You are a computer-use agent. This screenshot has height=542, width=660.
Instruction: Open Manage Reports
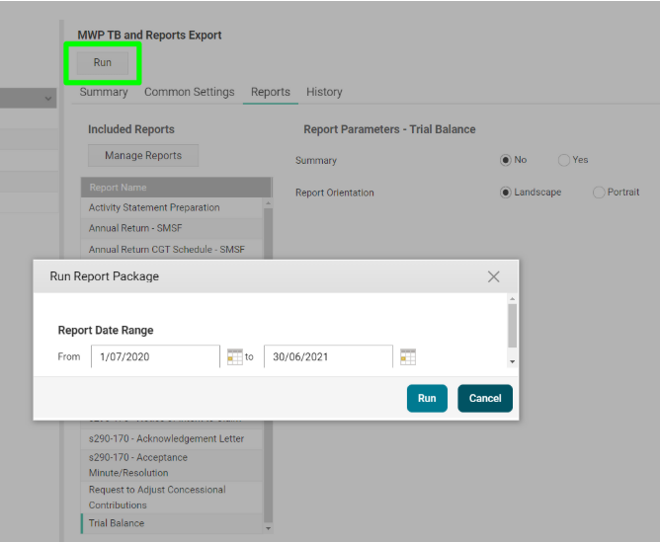click(x=143, y=155)
